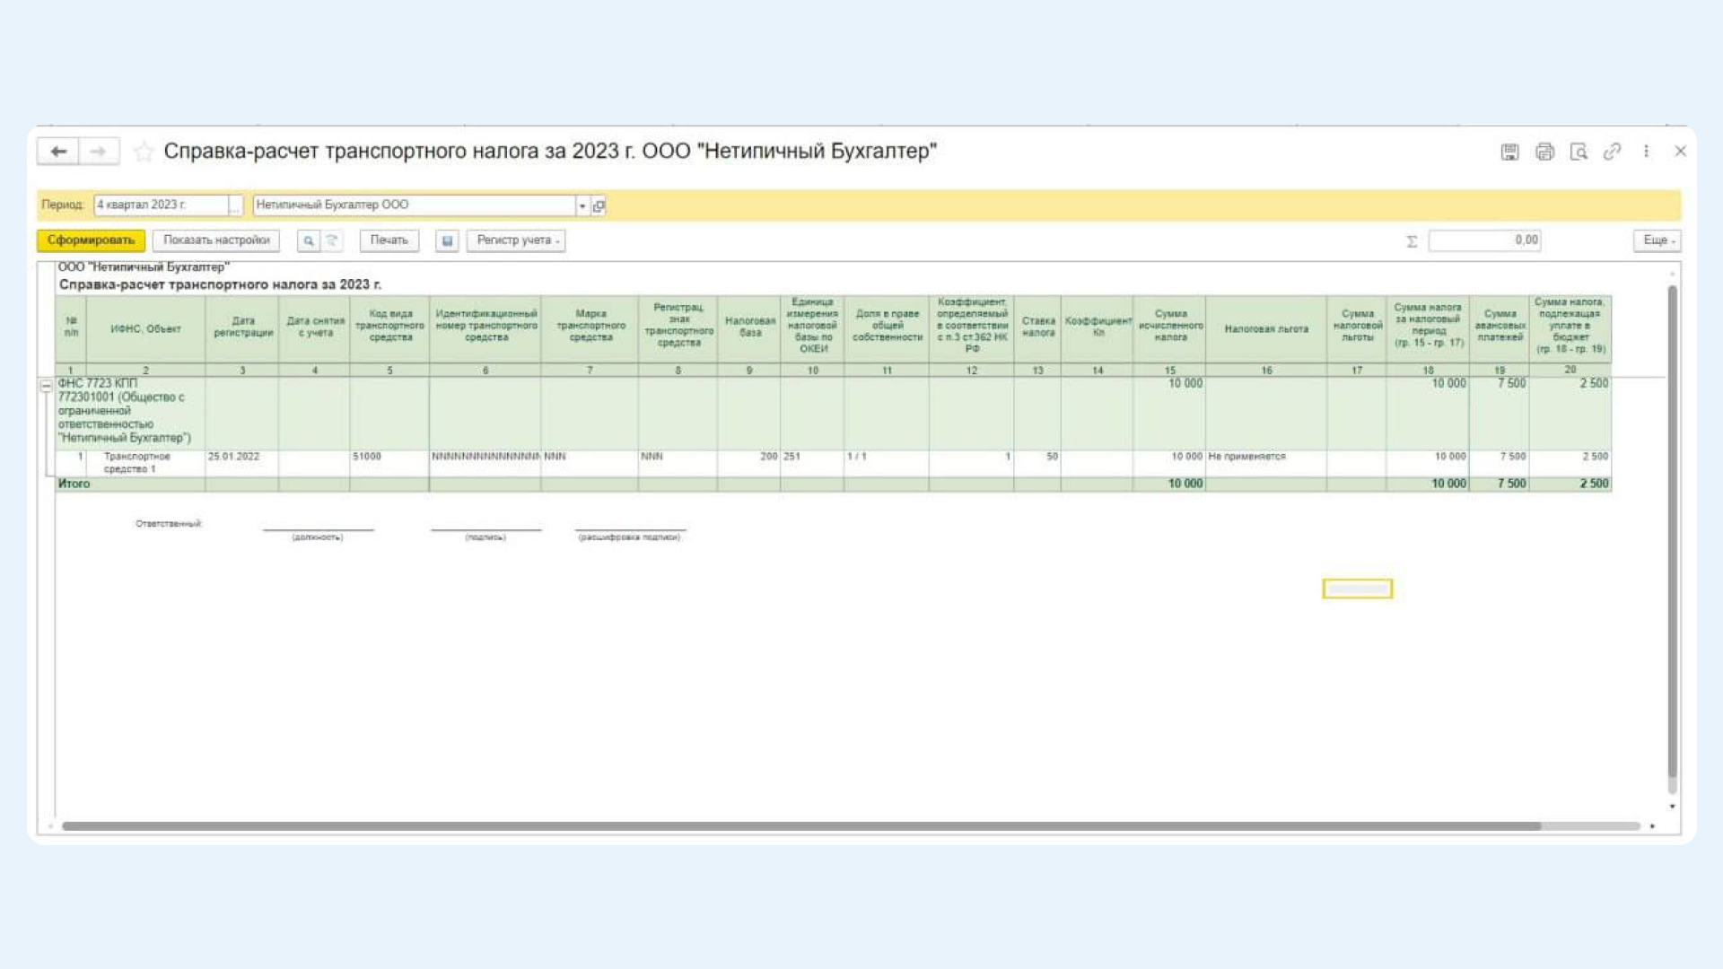This screenshot has height=969, width=1723.
Task: Select tax rate cell '50'
Action: coord(1037,462)
